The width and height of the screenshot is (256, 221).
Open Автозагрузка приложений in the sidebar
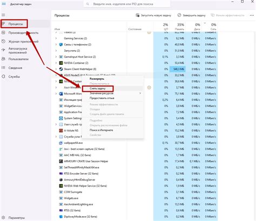(x=18, y=51)
